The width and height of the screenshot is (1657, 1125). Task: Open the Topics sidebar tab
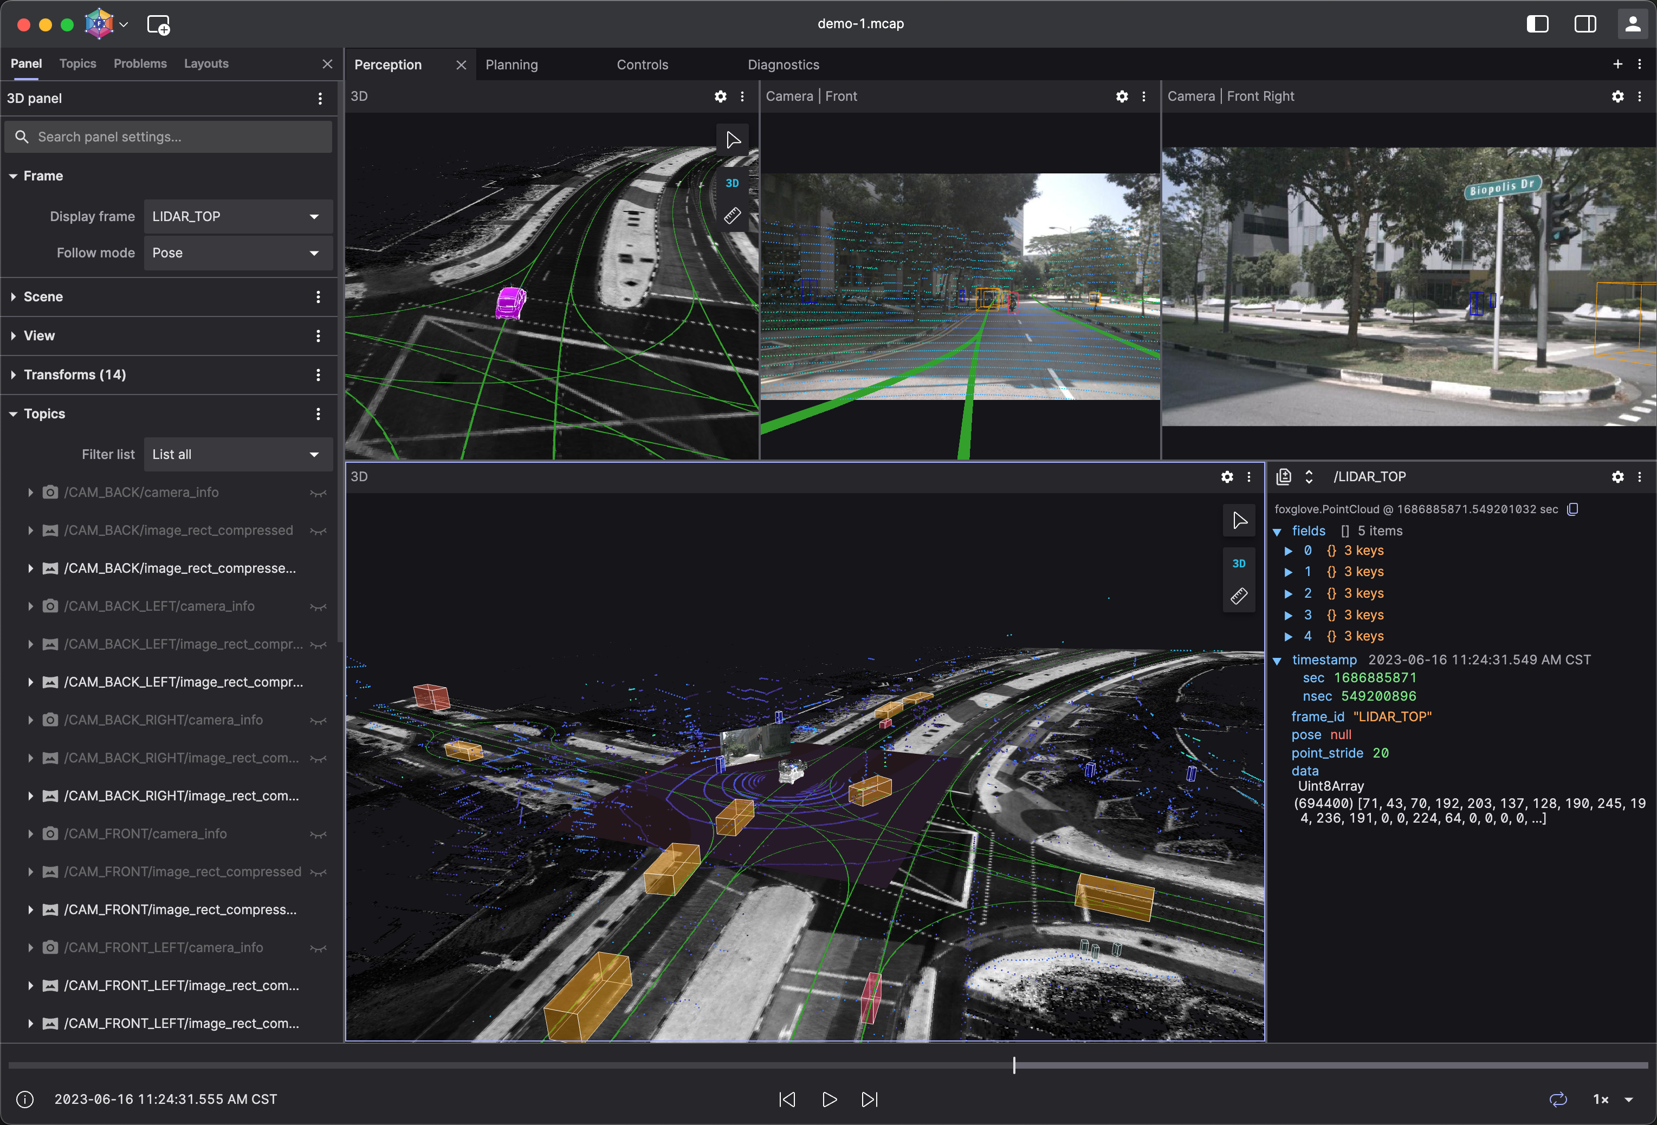click(77, 63)
